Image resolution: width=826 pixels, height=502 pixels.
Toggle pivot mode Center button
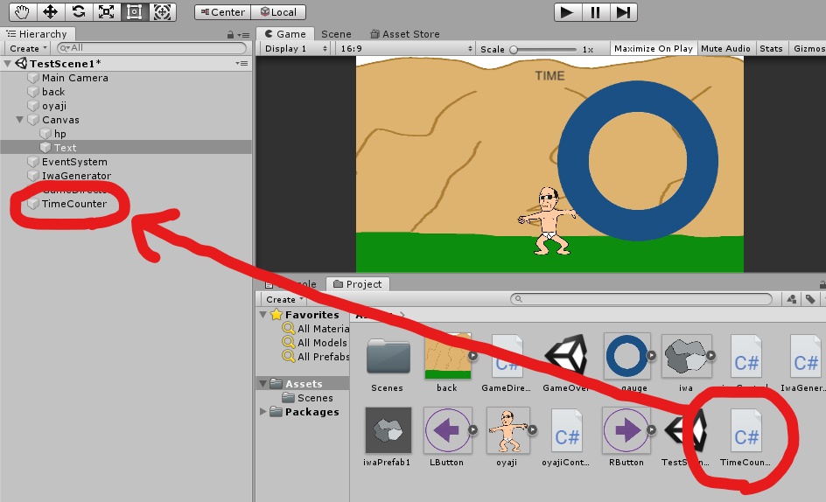pos(223,12)
